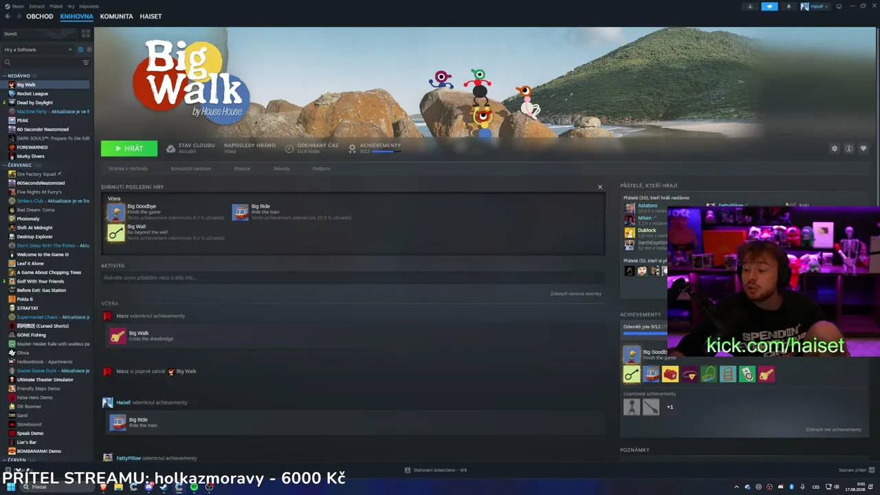This screenshot has width=880, height=495.
Task: Open friend Astatoro's profile
Action: click(x=647, y=206)
